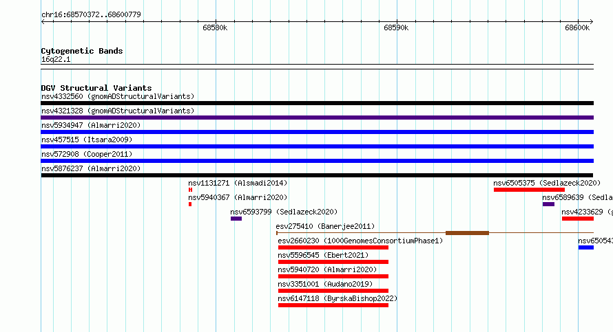Click the blue nsv457515 variant bar

click(x=317, y=146)
